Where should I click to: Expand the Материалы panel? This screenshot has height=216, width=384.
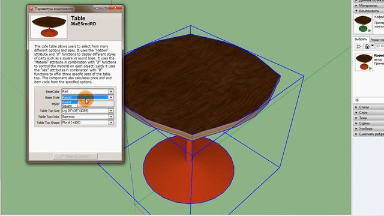point(368,5)
